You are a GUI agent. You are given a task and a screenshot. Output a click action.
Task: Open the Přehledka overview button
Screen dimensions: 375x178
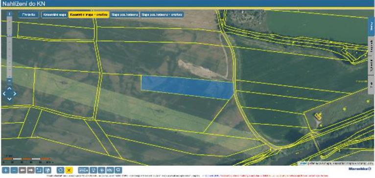pyautogui.click(x=28, y=15)
